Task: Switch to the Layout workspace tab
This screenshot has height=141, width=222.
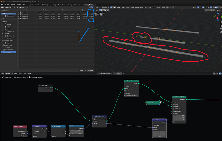Action: pyautogui.click(x=31, y=5)
